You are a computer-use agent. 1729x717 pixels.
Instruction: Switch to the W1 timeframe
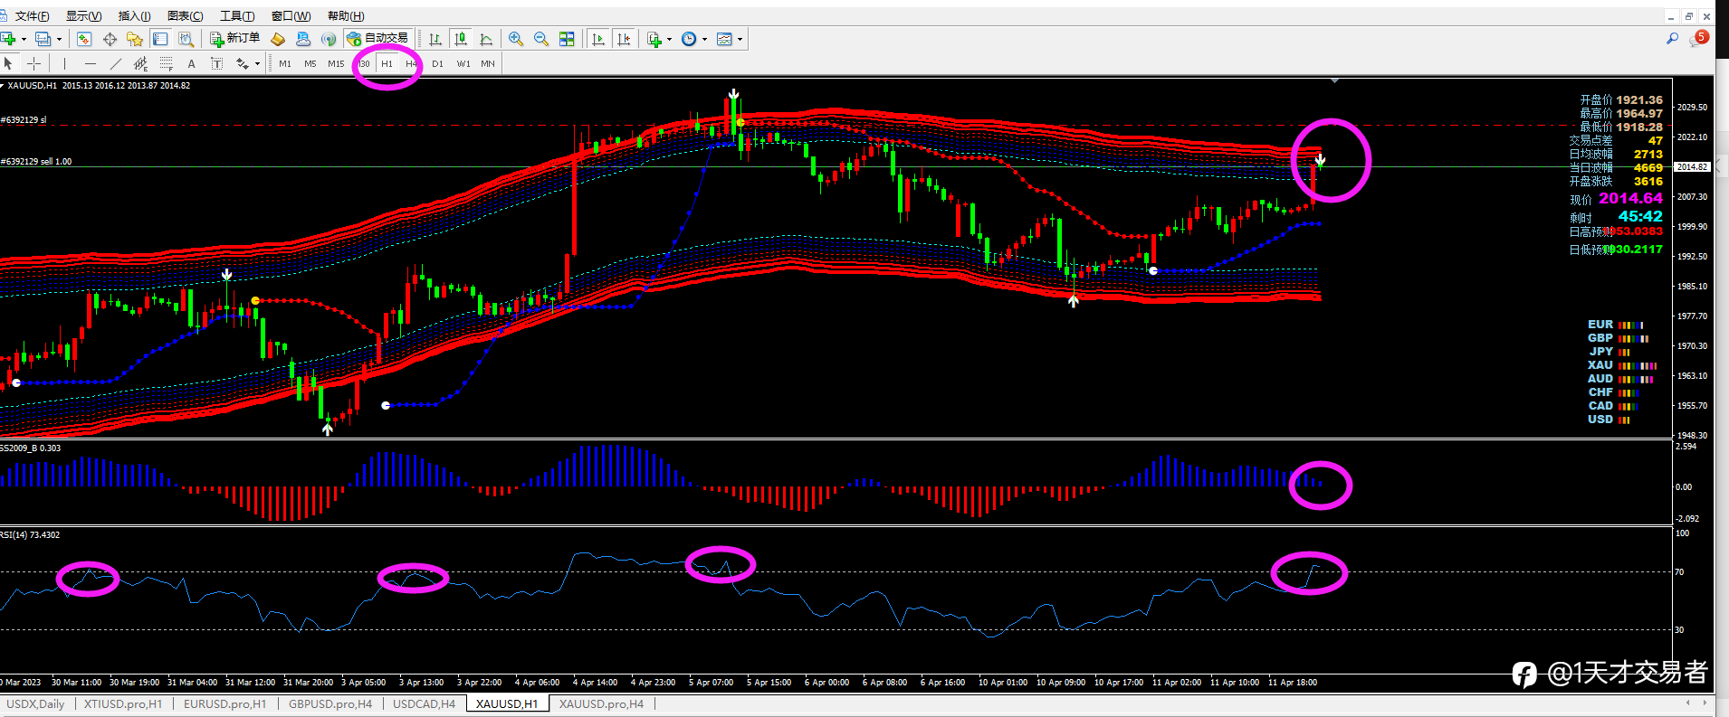[463, 63]
